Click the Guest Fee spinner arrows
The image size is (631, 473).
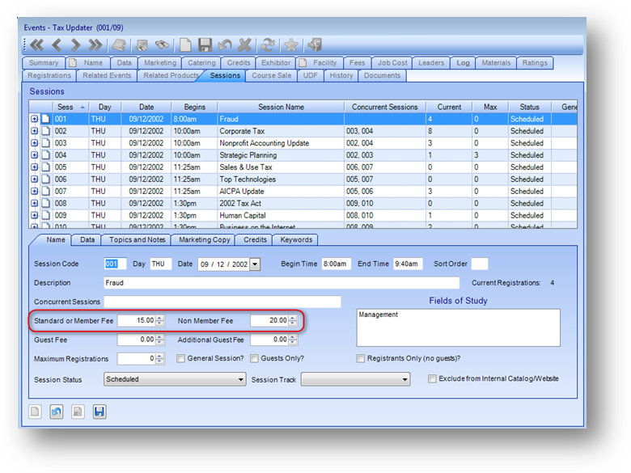coord(160,340)
